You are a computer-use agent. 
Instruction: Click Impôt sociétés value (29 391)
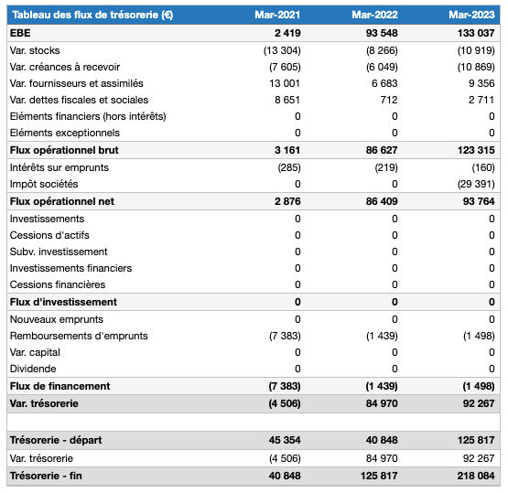pyautogui.click(x=476, y=184)
